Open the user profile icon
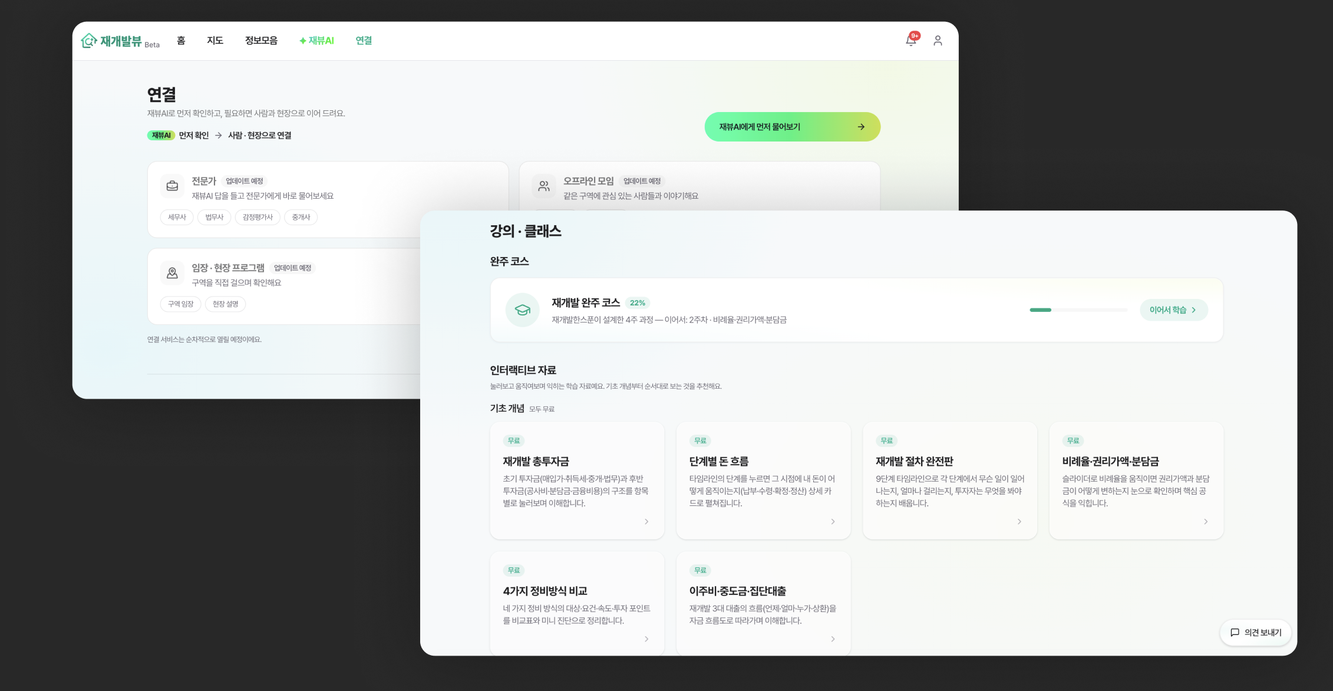Viewport: 1333px width, 691px height. (938, 40)
